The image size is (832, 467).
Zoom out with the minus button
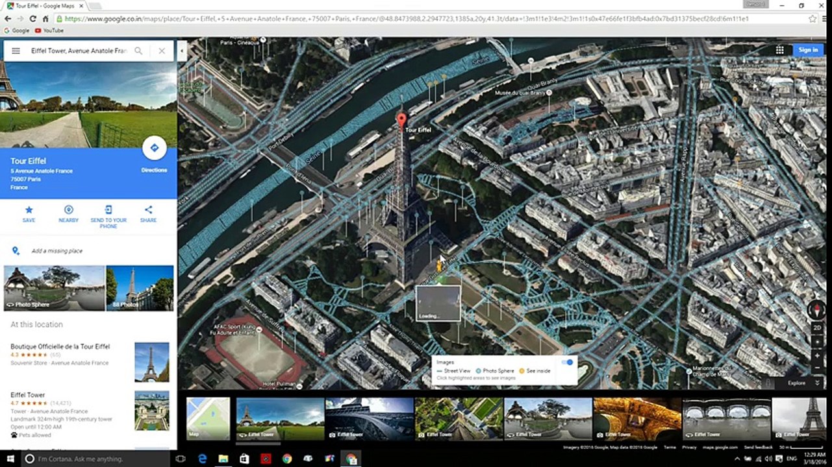tap(817, 368)
